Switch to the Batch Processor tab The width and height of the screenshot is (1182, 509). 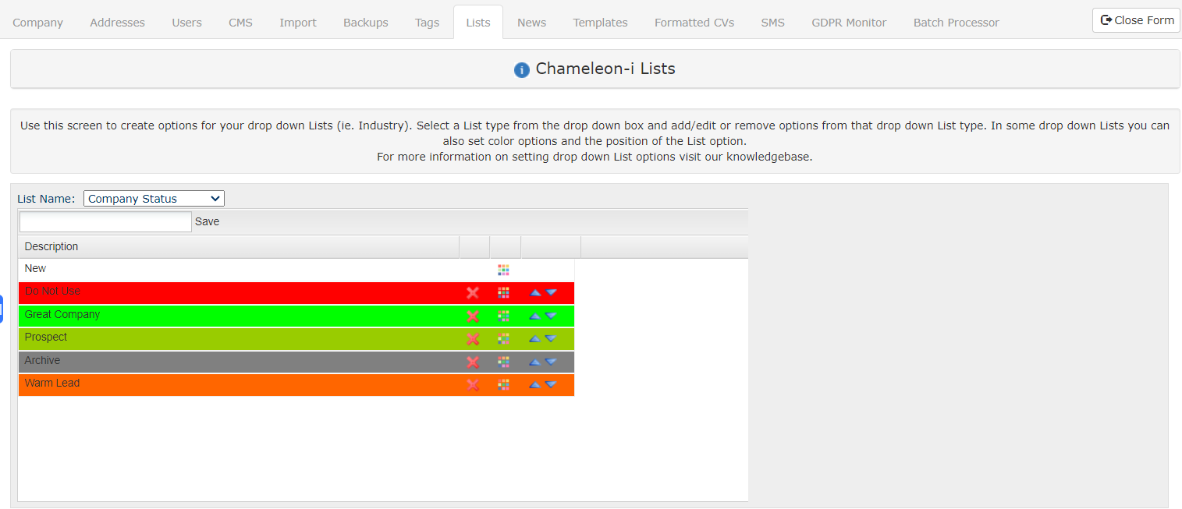point(956,23)
